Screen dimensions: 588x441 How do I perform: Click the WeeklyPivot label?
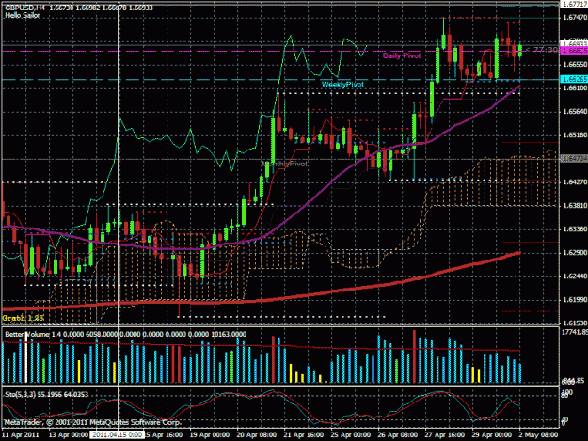click(342, 85)
